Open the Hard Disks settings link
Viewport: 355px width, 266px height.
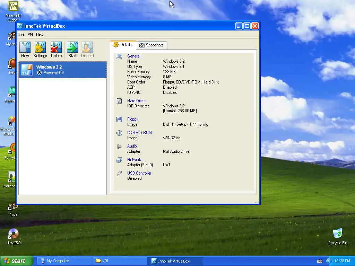pos(136,101)
